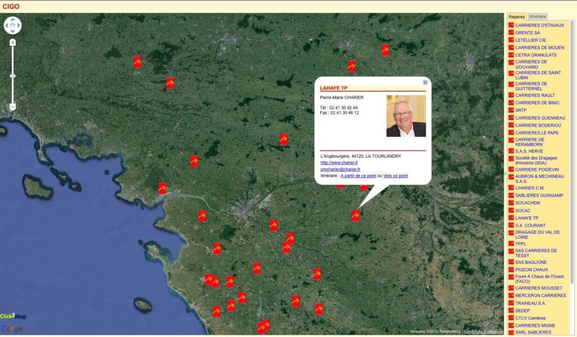Click the marker icon beside CARRIERE POIDEVIN
Viewport: 577px width, 337px height.
(511, 169)
